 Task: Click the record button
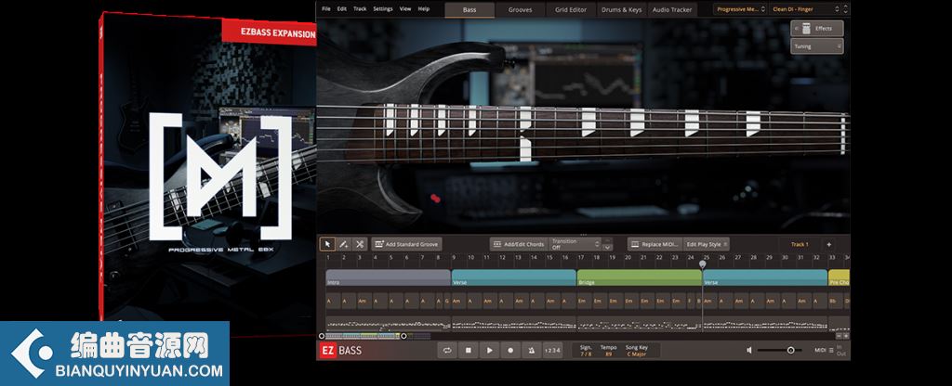510,350
